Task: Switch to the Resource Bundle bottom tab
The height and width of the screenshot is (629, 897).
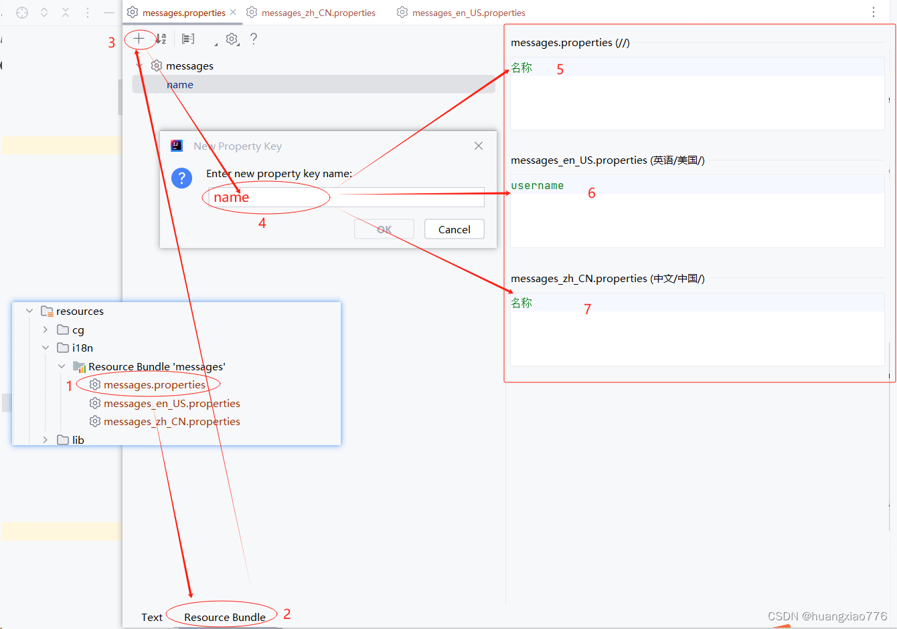Action: pyautogui.click(x=225, y=617)
